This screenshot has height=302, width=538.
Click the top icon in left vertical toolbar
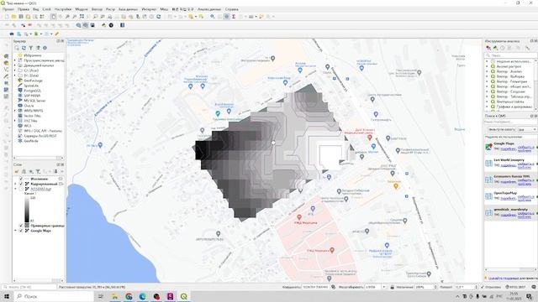[x=6, y=56]
